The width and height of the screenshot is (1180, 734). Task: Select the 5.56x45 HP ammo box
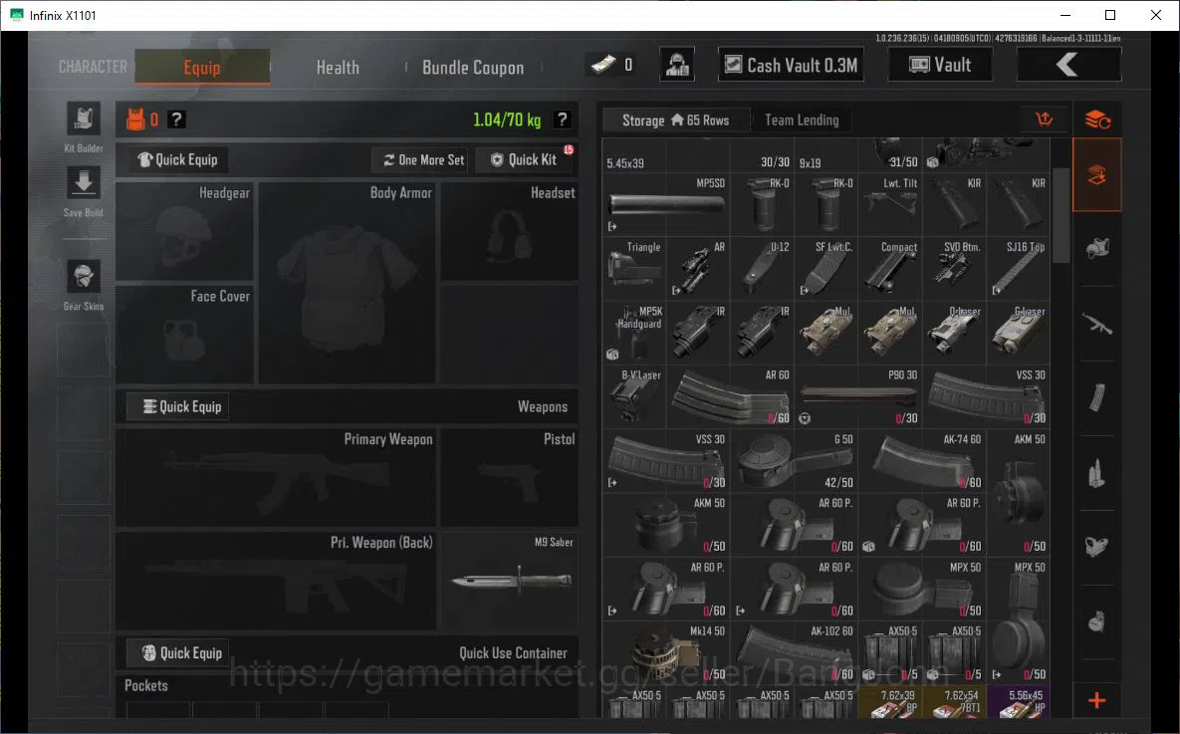pos(1019,701)
